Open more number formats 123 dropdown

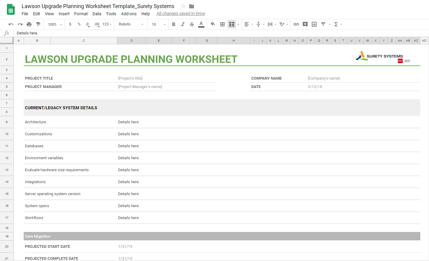point(107,24)
